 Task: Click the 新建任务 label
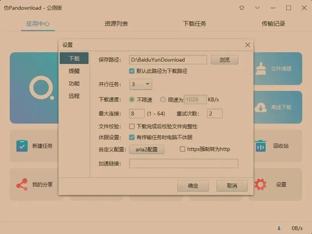[x=43, y=146]
